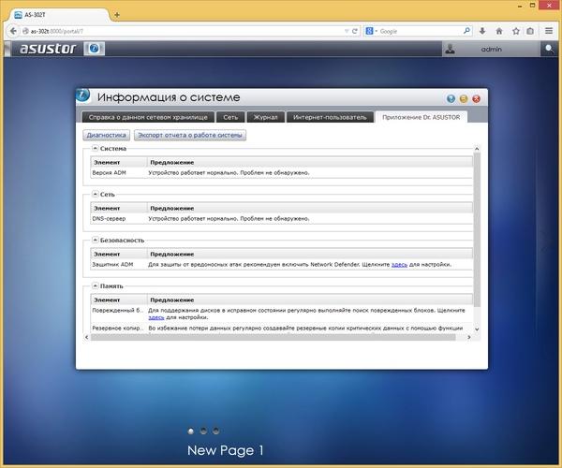
Task: Click Экспорт отчета о работе системы button
Action: 190,135
